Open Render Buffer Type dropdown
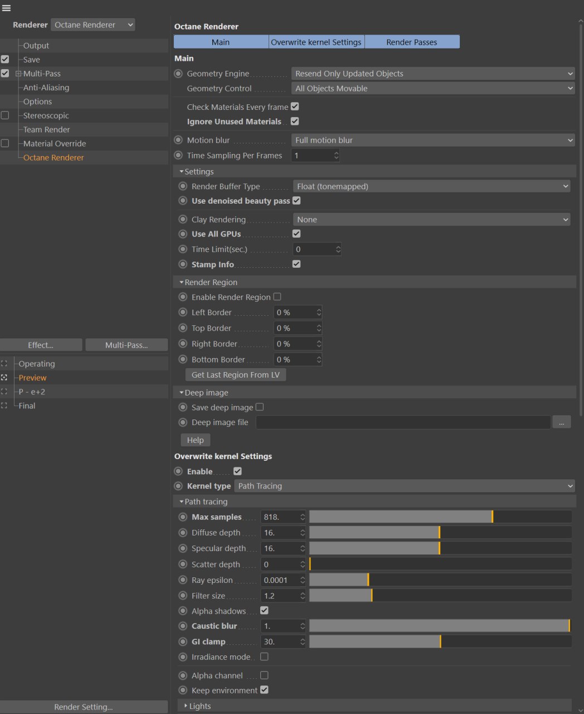 point(432,186)
